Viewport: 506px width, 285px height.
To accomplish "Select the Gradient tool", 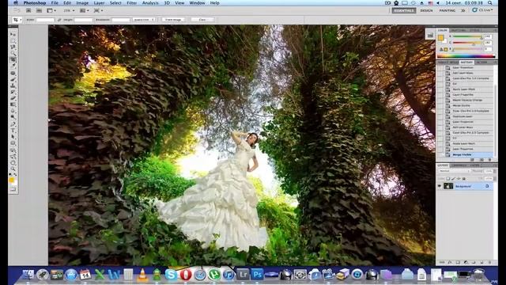I will [x=13, y=104].
